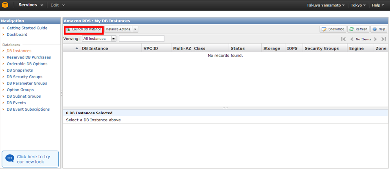Open DB Security Groups page

pyautogui.click(x=24, y=76)
